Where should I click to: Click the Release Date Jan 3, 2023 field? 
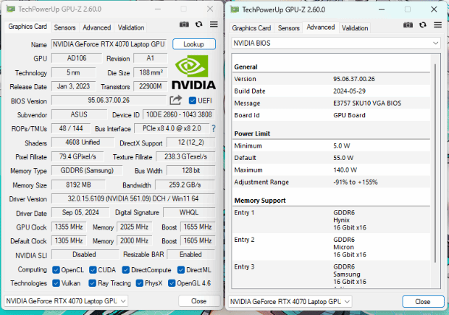pos(74,86)
